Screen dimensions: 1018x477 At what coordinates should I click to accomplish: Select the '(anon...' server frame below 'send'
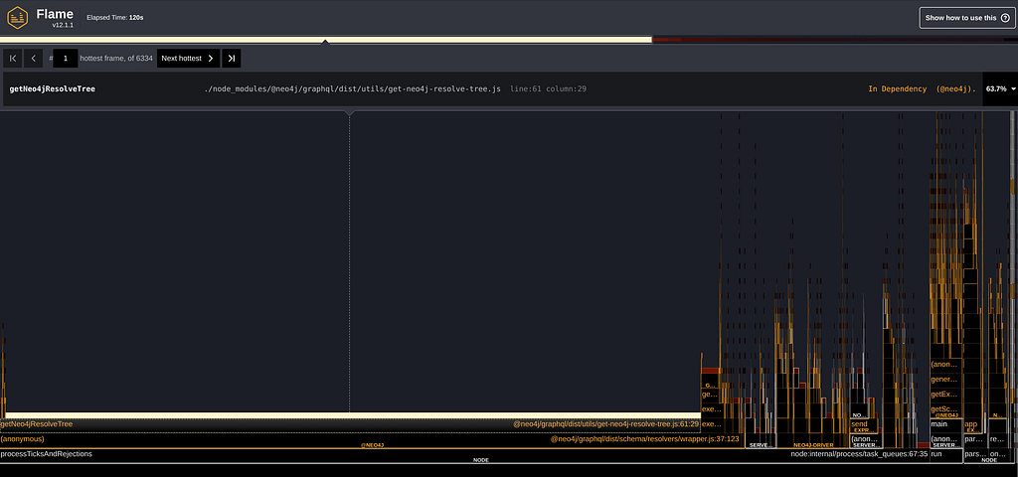[864, 440]
